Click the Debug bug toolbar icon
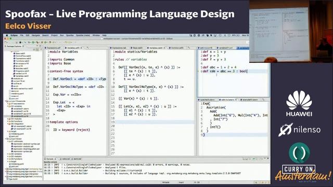This screenshot has height=187, width=333. 30,43
